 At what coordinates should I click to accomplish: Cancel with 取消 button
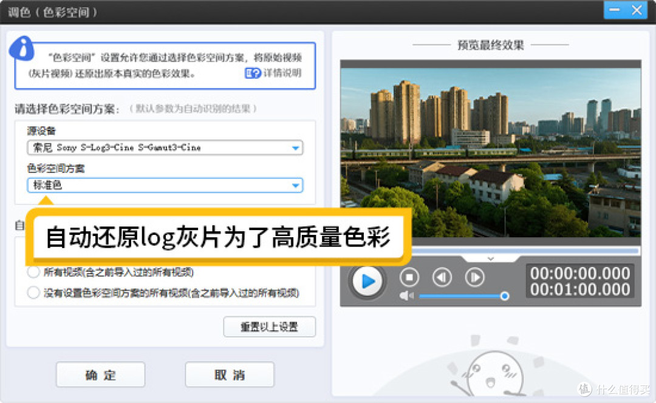point(229,374)
